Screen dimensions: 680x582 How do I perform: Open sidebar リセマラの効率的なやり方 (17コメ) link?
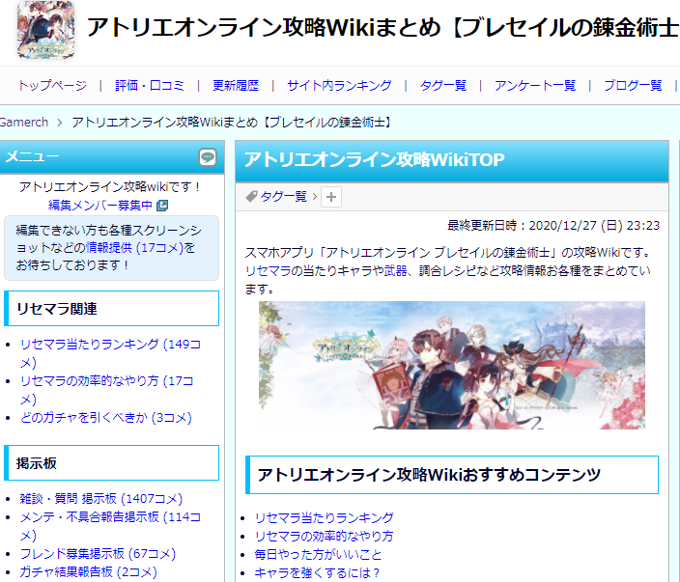(x=106, y=390)
